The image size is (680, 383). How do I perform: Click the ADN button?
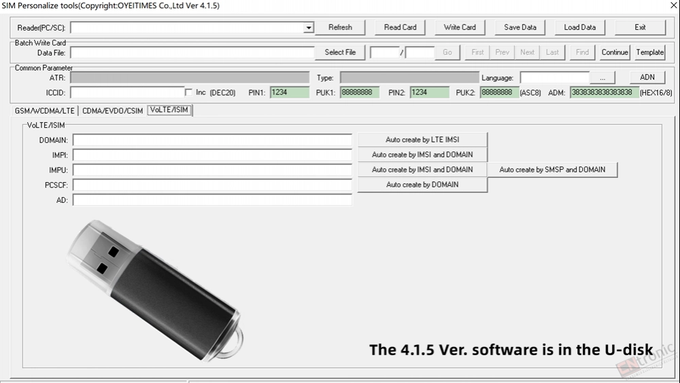(x=647, y=77)
